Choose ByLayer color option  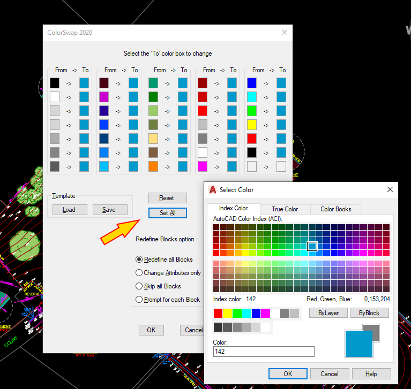coord(328,313)
